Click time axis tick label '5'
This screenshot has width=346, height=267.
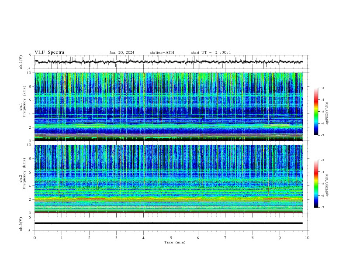tap(171, 238)
